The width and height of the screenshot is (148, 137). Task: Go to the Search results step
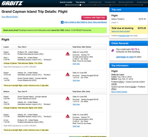pyautogui.click(x=66, y=2)
